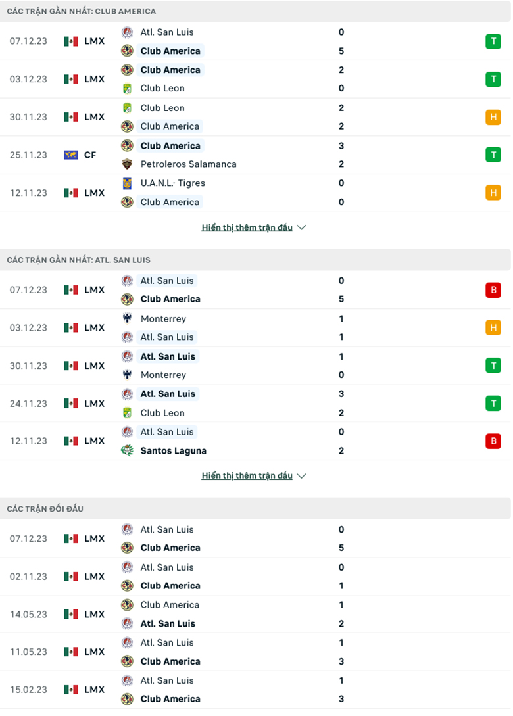Click the Monterrey crest in 03.12.23 match
The width and height of the screenshot is (513, 716).
(127, 319)
